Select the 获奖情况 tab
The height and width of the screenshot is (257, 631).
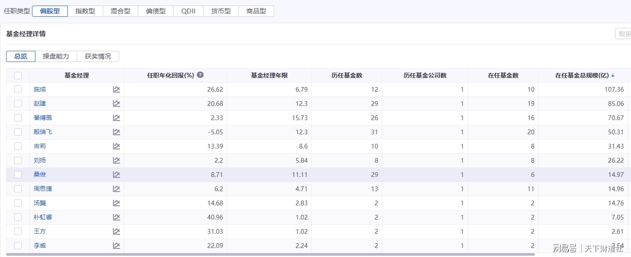98,56
